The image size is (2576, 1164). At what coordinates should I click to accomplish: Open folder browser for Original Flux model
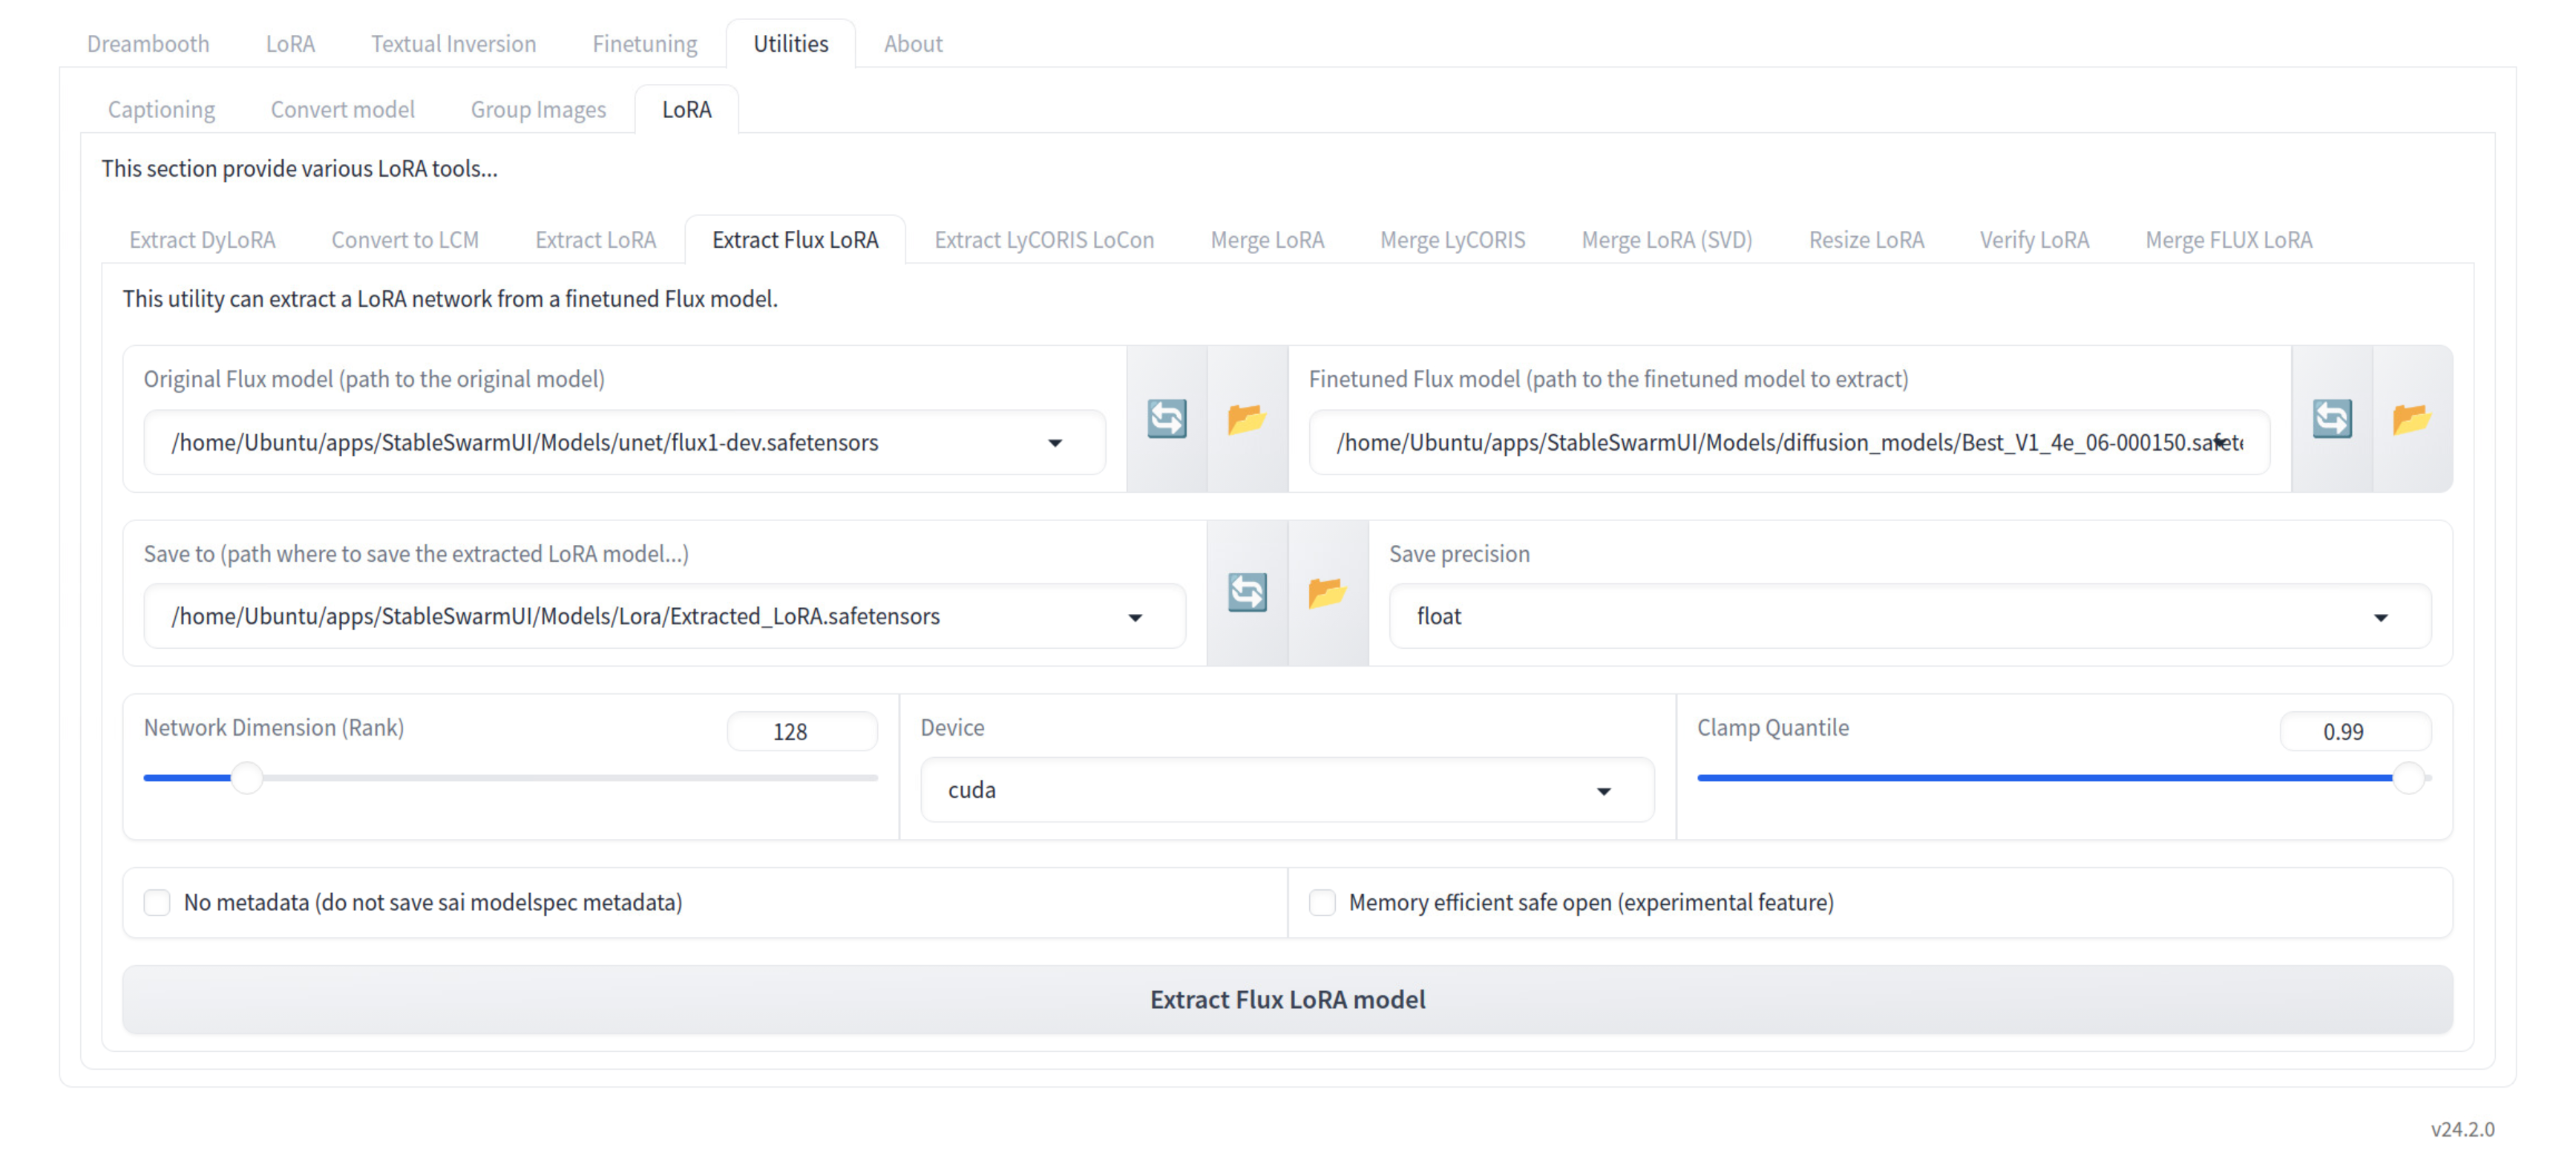(1247, 419)
